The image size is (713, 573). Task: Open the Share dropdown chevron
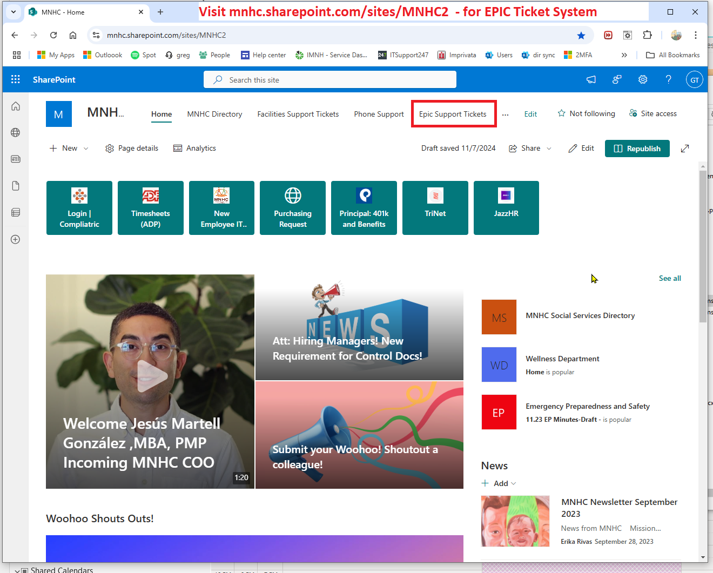point(549,149)
